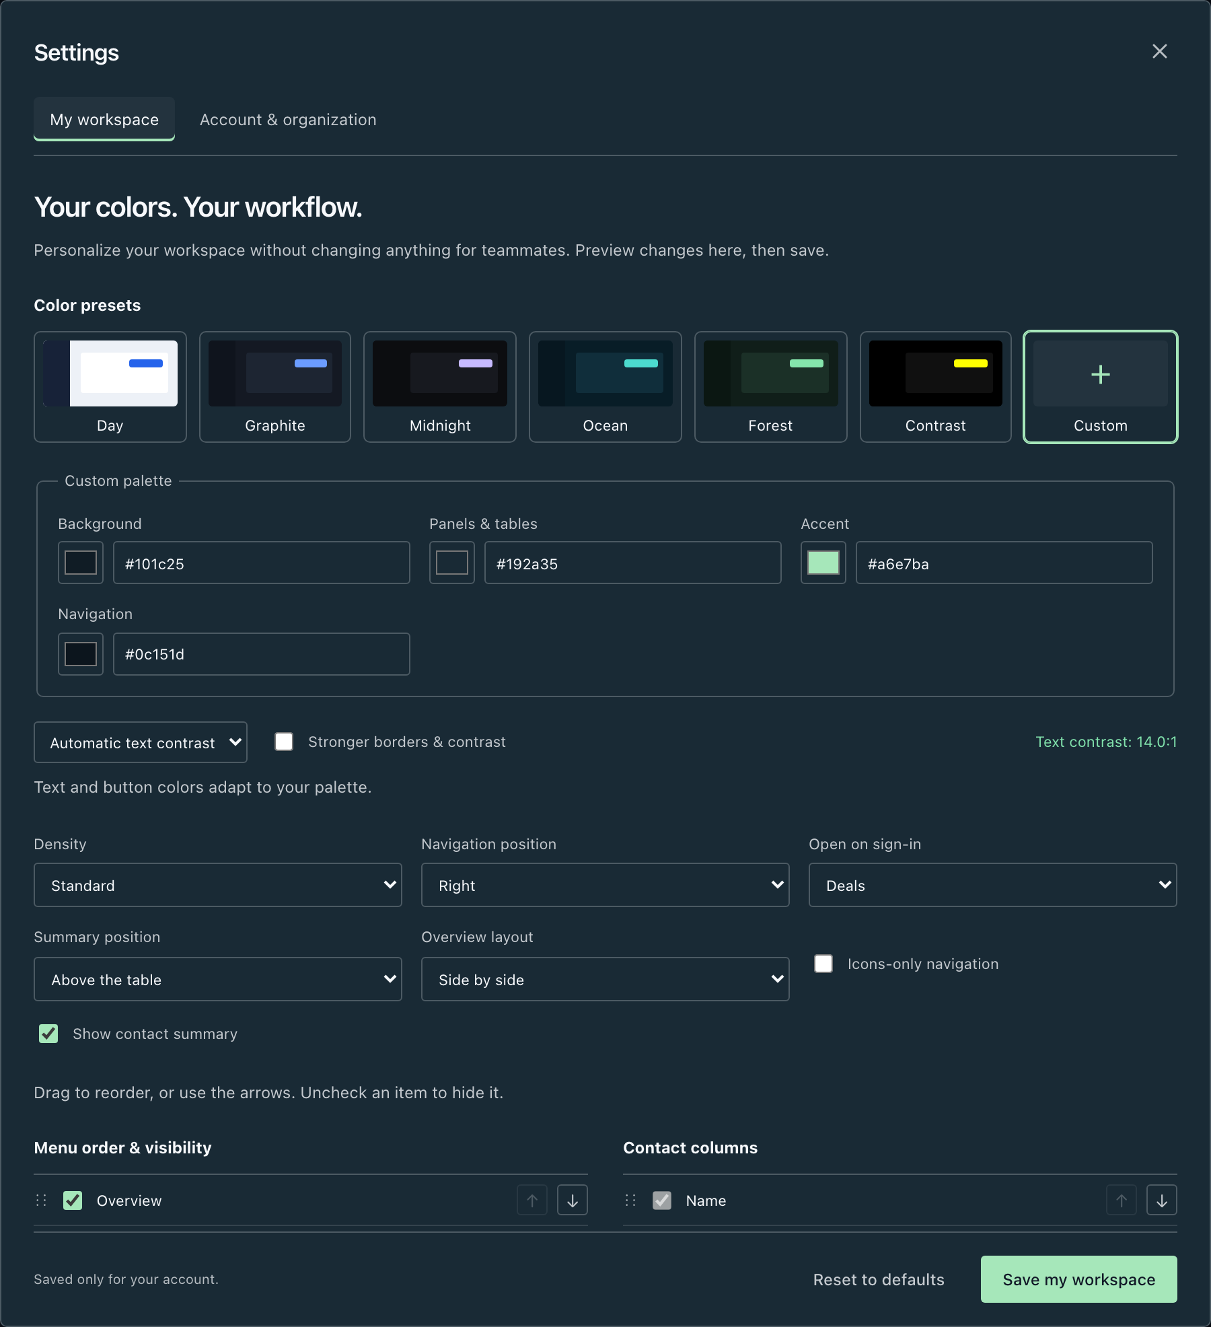Click the Menu order & visibility heading
Viewport: 1211px width, 1327px height.
coord(123,1147)
